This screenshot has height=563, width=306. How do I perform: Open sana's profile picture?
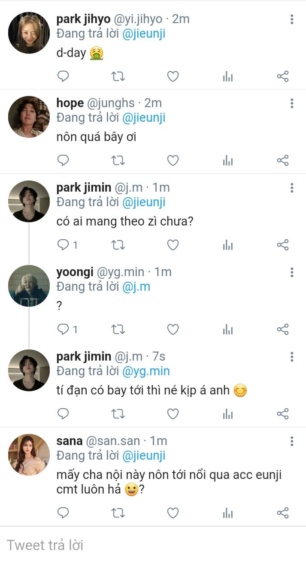29,455
